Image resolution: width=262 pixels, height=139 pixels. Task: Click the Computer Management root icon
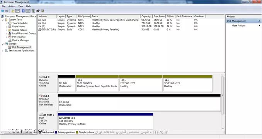[2, 16]
